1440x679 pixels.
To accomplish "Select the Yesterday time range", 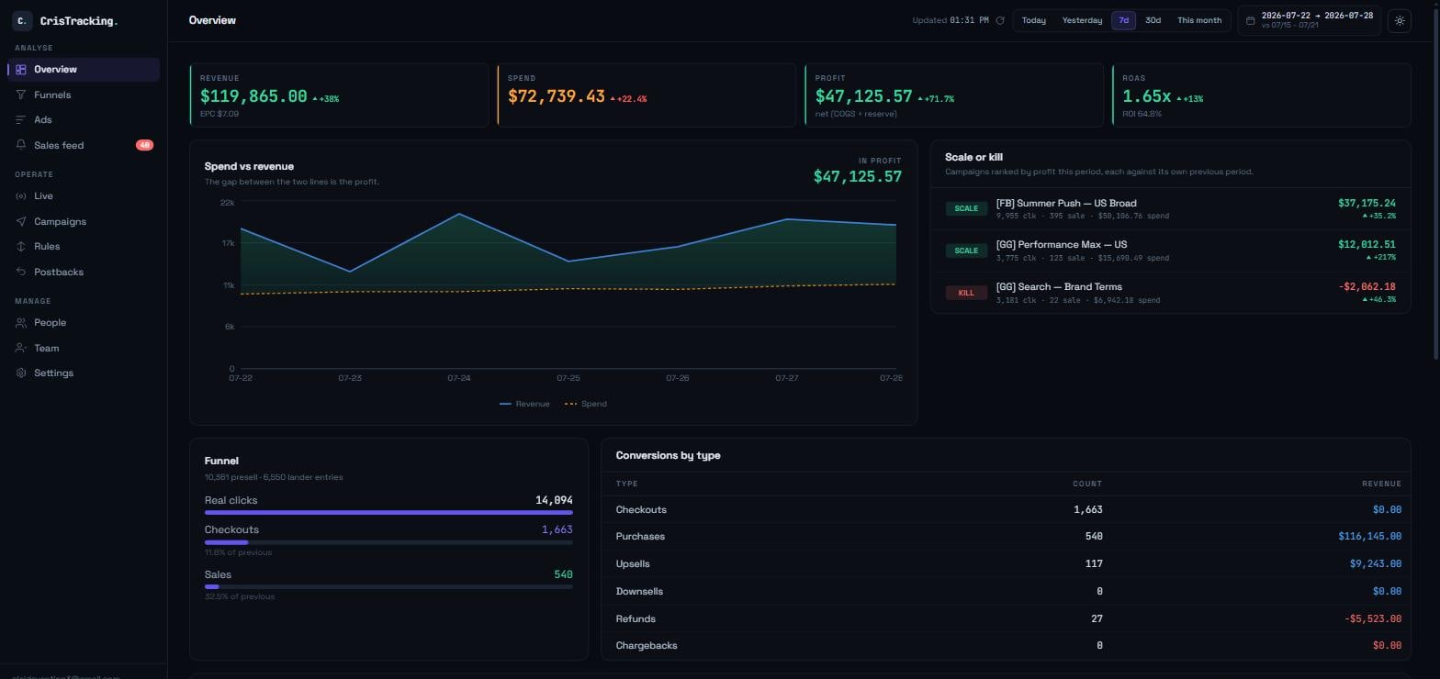I will (x=1082, y=20).
